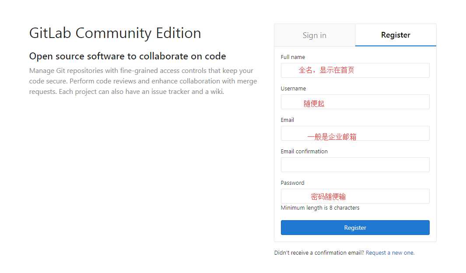
Task: Click the 'Manage Git repositories' description paragraph
Action: click(x=143, y=81)
